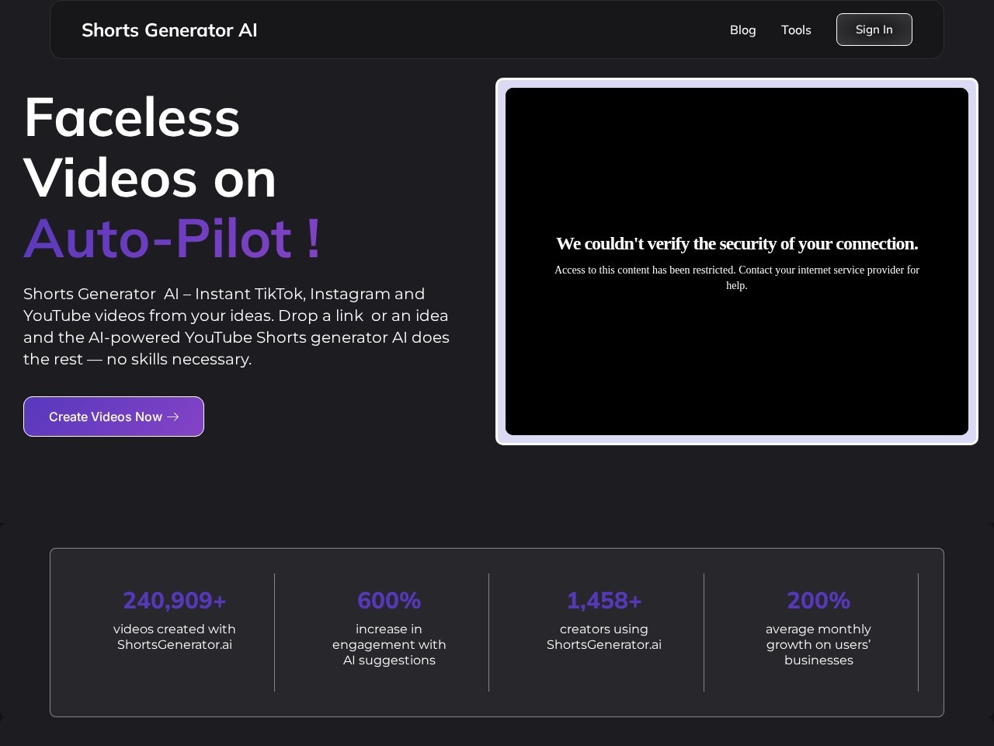Image resolution: width=994 pixels, height=746 pixels.
Task: Click the Sign In button
Action: [874, 30]
